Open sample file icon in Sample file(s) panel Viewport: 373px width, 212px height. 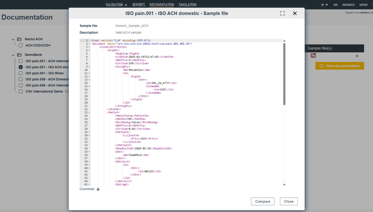tap(313, 56)
